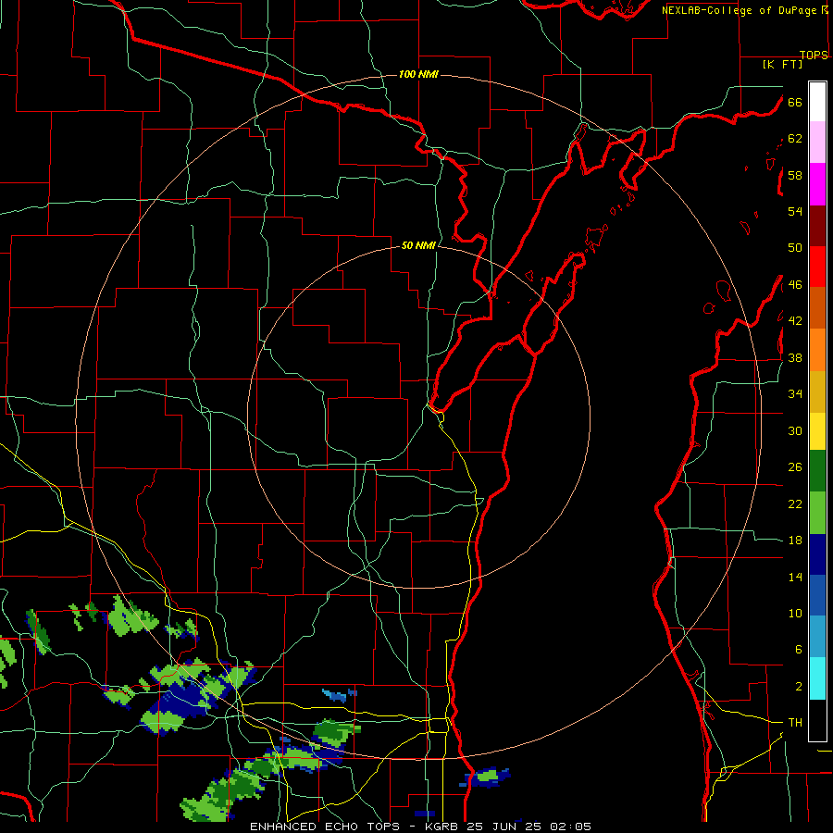Click the legend value 14
The image size is (833, 833).
coord(795,577)
